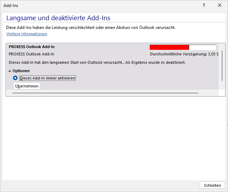
Task: Click the horizontal scrollbar under the add-in entry
Action: coord(105,93)
